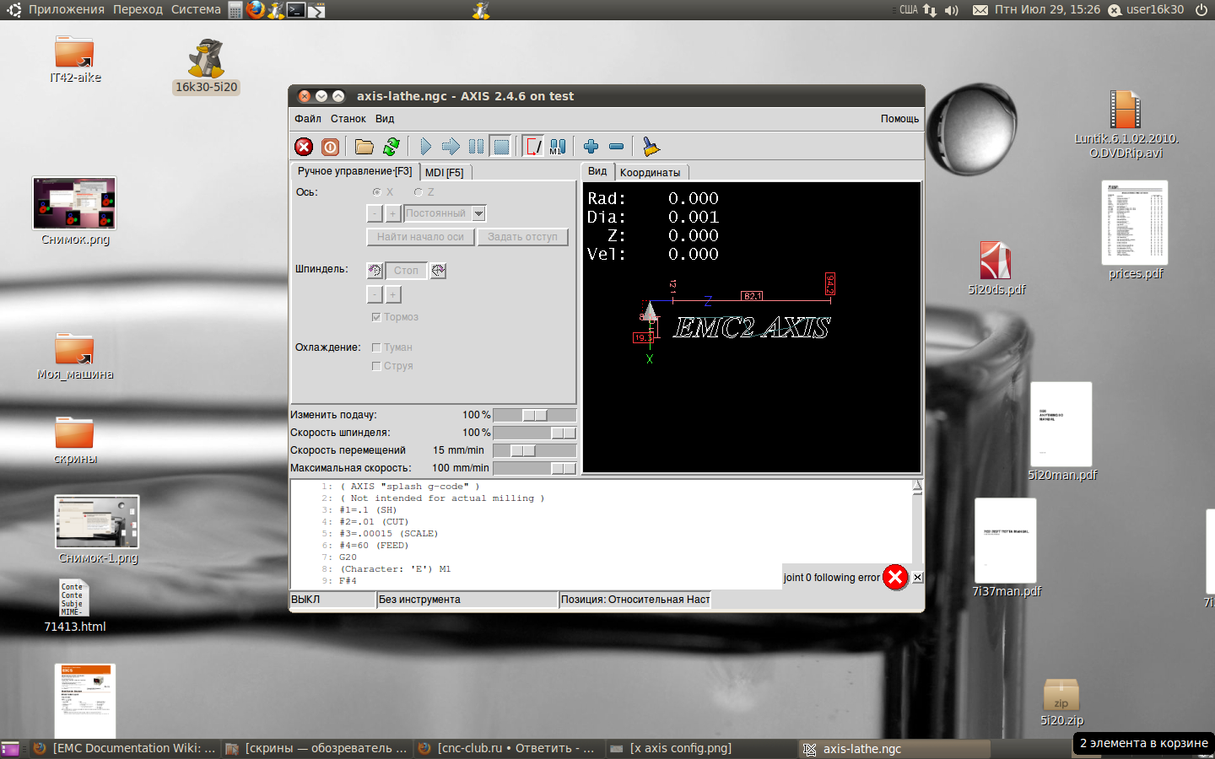Select the Ручное управление [F3] tab
This screenshot has height=759, width=1215.
355,171
